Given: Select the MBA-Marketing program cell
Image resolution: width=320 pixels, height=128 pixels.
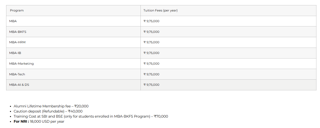Looking at the screenshot, I should pyautogui.click(x=21, y=64).
